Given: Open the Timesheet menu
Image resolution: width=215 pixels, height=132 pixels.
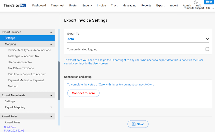Looking at the screenshot, I should [58, 5].
